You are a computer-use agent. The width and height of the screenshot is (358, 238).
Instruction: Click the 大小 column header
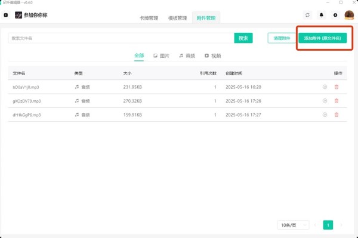pyautogui.click(x=127, y=73)
